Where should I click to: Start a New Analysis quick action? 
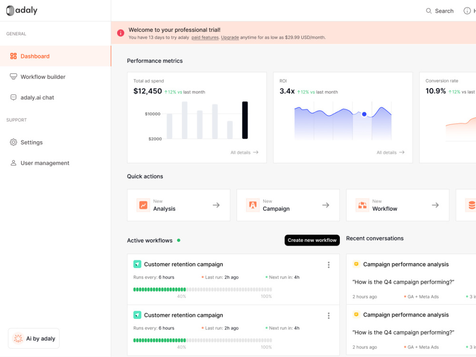pyautogui.click(x=178, y=205)
